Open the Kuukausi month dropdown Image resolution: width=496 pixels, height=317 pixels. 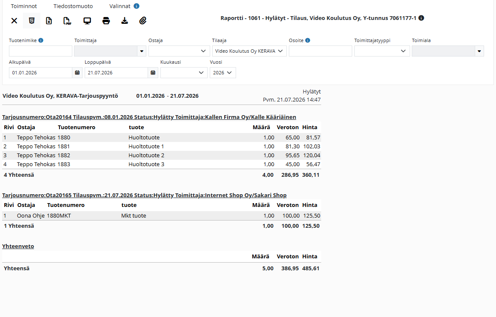(184, 73)
